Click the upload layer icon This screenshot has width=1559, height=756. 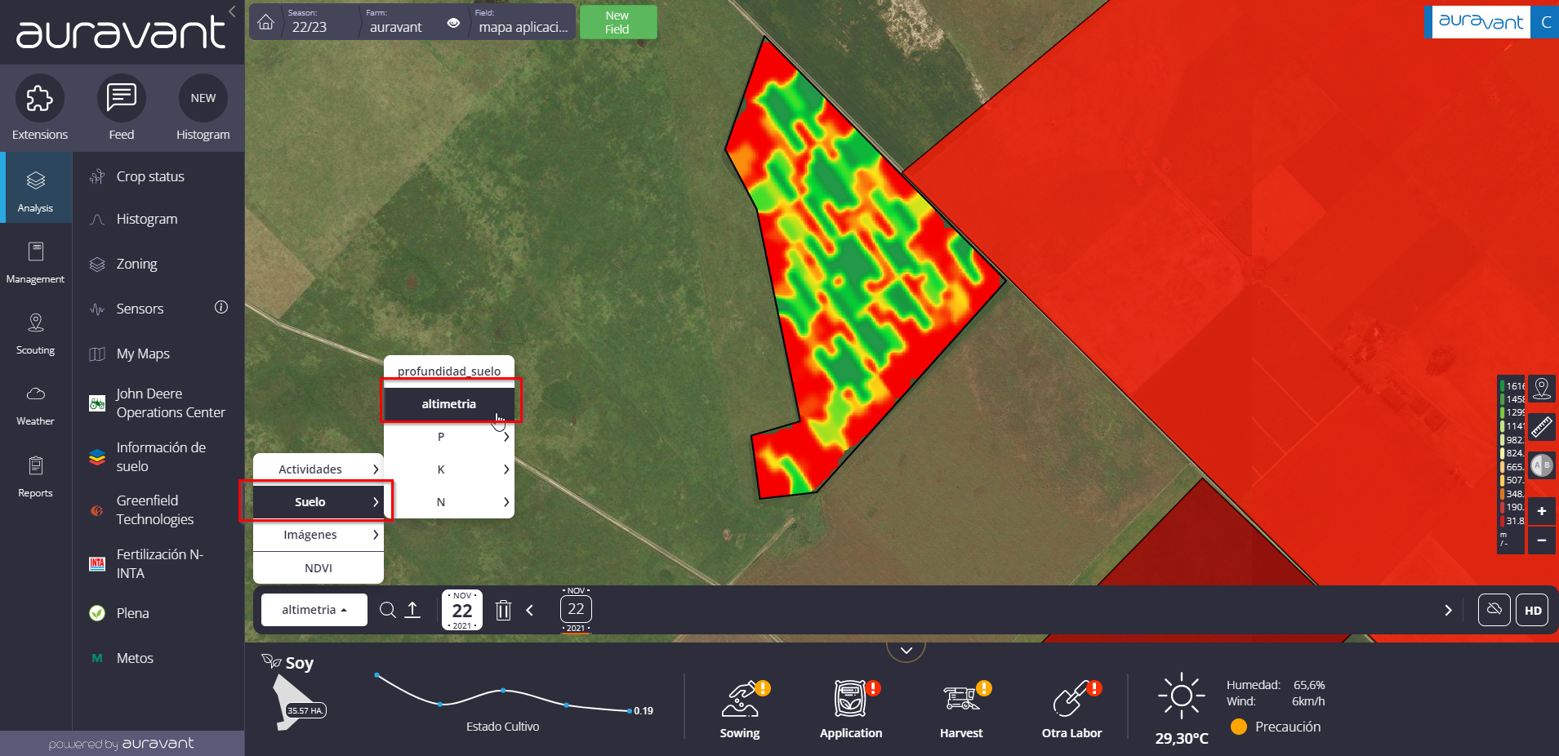412,610
